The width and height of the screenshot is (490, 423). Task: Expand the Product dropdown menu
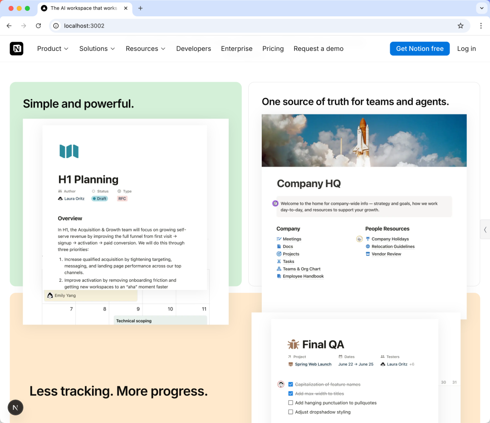point(53,49)
